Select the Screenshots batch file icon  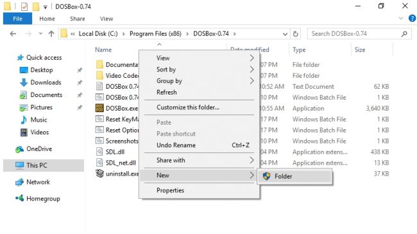click(x=99, y=141)
